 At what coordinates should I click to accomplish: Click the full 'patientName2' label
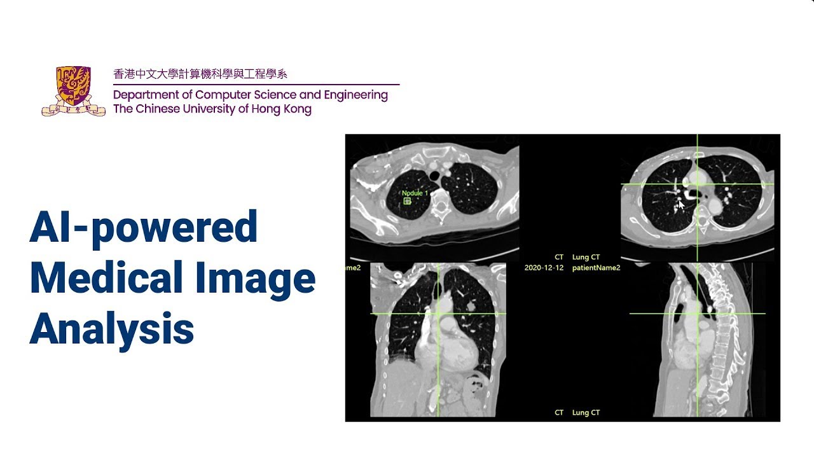[x=597, y=268]
